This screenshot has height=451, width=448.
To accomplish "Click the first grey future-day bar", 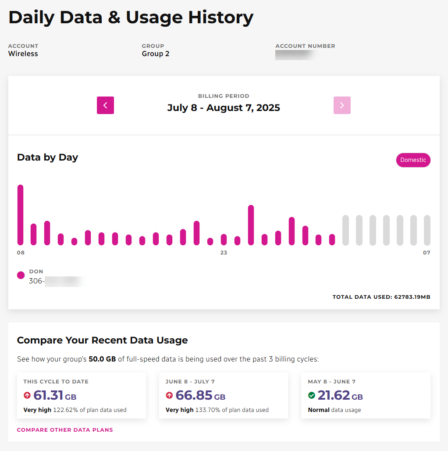I will tap(345, 230).
